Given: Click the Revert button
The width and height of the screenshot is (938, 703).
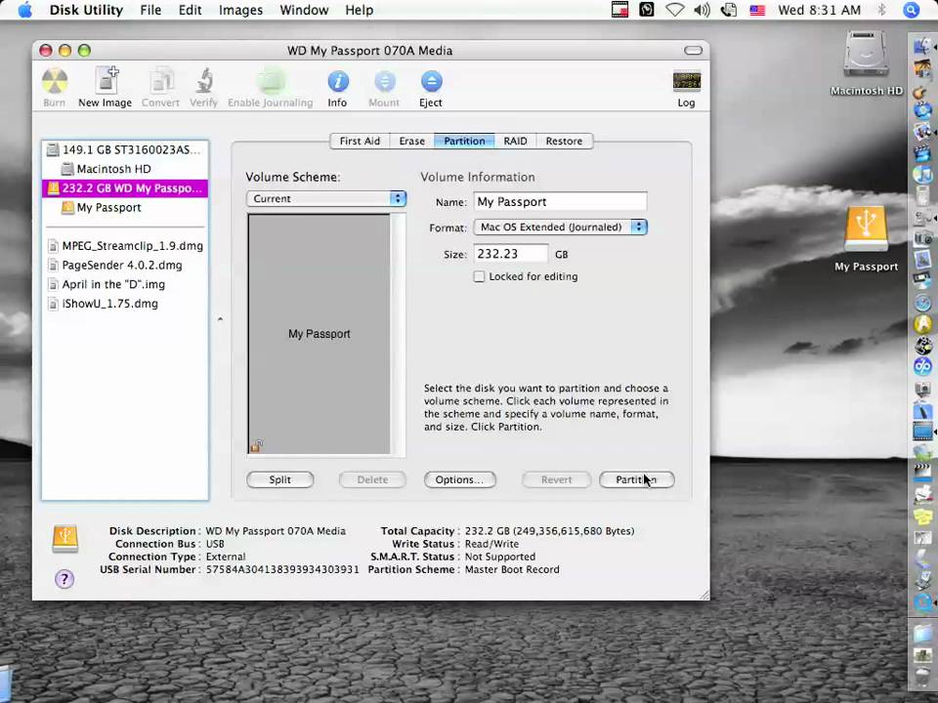Looking at the screenshot, I should tap(556, 479).
